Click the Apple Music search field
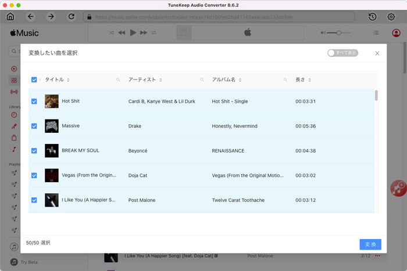This screenshot has width=407, height=271. (x=15, y=51)
